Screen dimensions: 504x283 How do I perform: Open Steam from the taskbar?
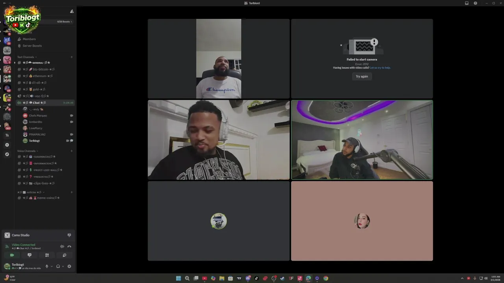tap(282, 278)
